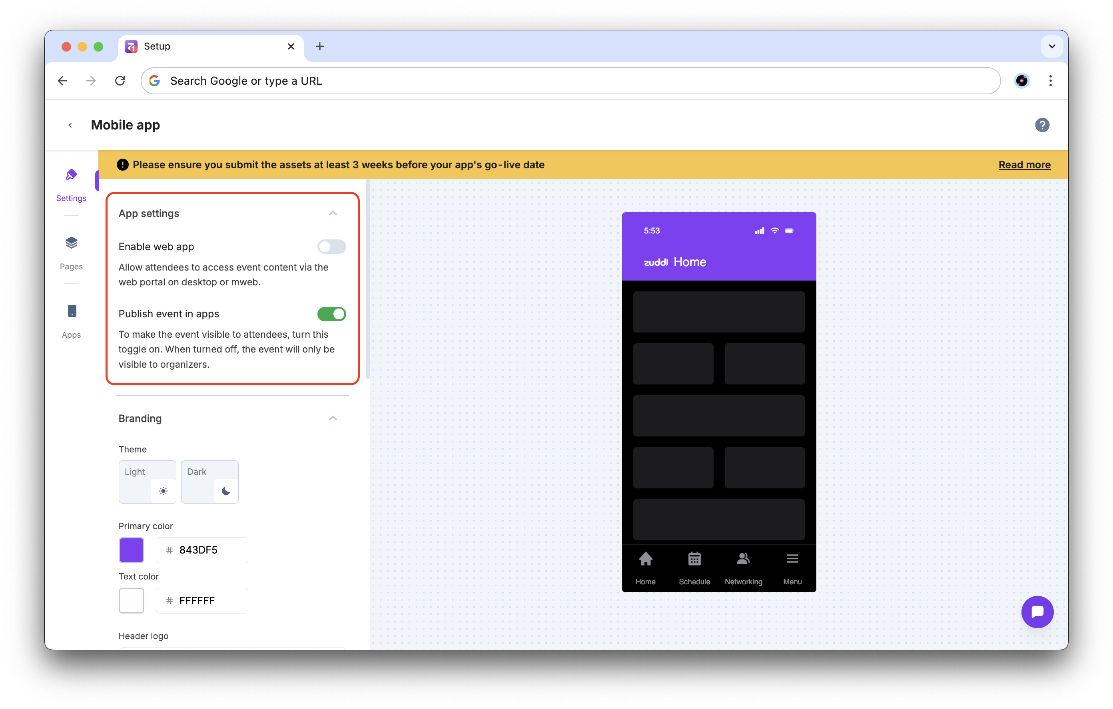
Task: Select the Light theme option
Action: pos(147,482)
